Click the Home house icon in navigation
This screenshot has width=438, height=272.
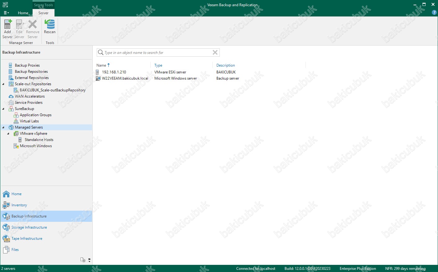[6, 194]
